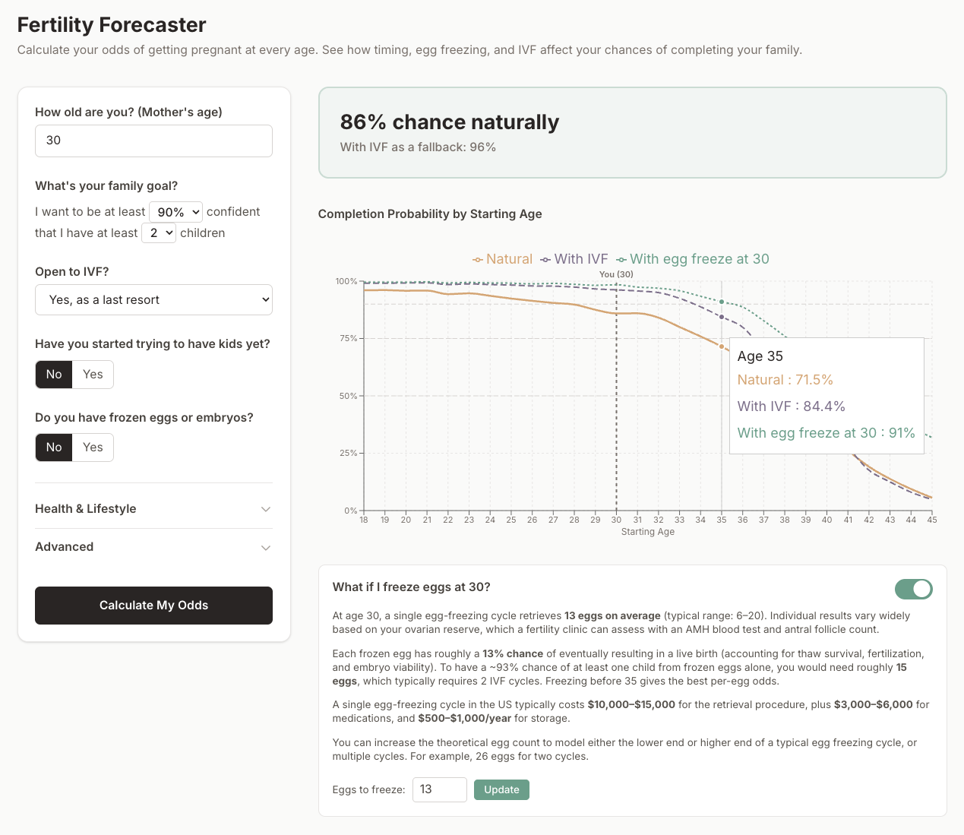Click the Age 35 point on the Natural curve

coord(721,345)
